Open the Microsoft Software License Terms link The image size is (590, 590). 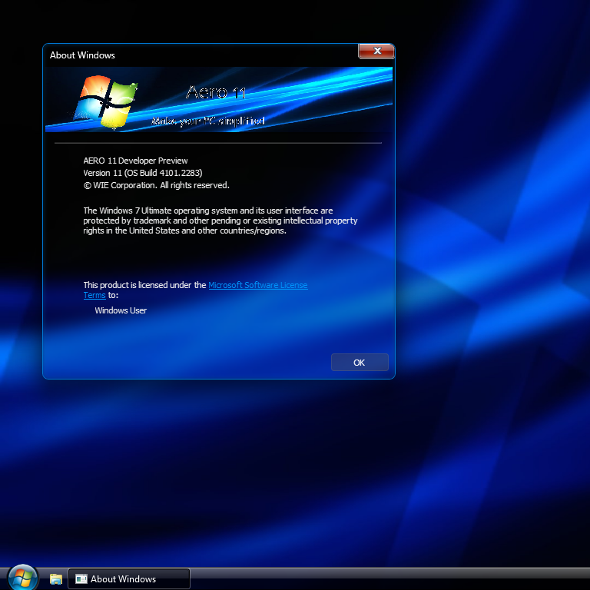coord(258,285)
